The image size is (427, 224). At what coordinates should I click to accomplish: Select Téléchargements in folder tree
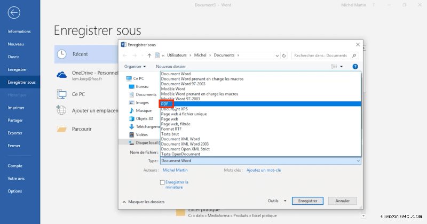(144, 126)
